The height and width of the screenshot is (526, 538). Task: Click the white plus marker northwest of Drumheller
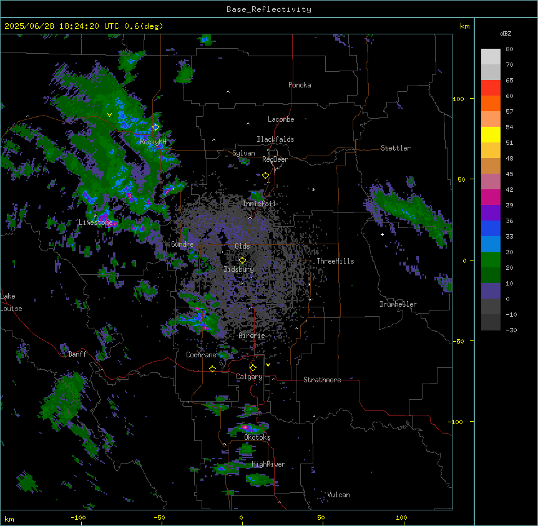[382, 234]
